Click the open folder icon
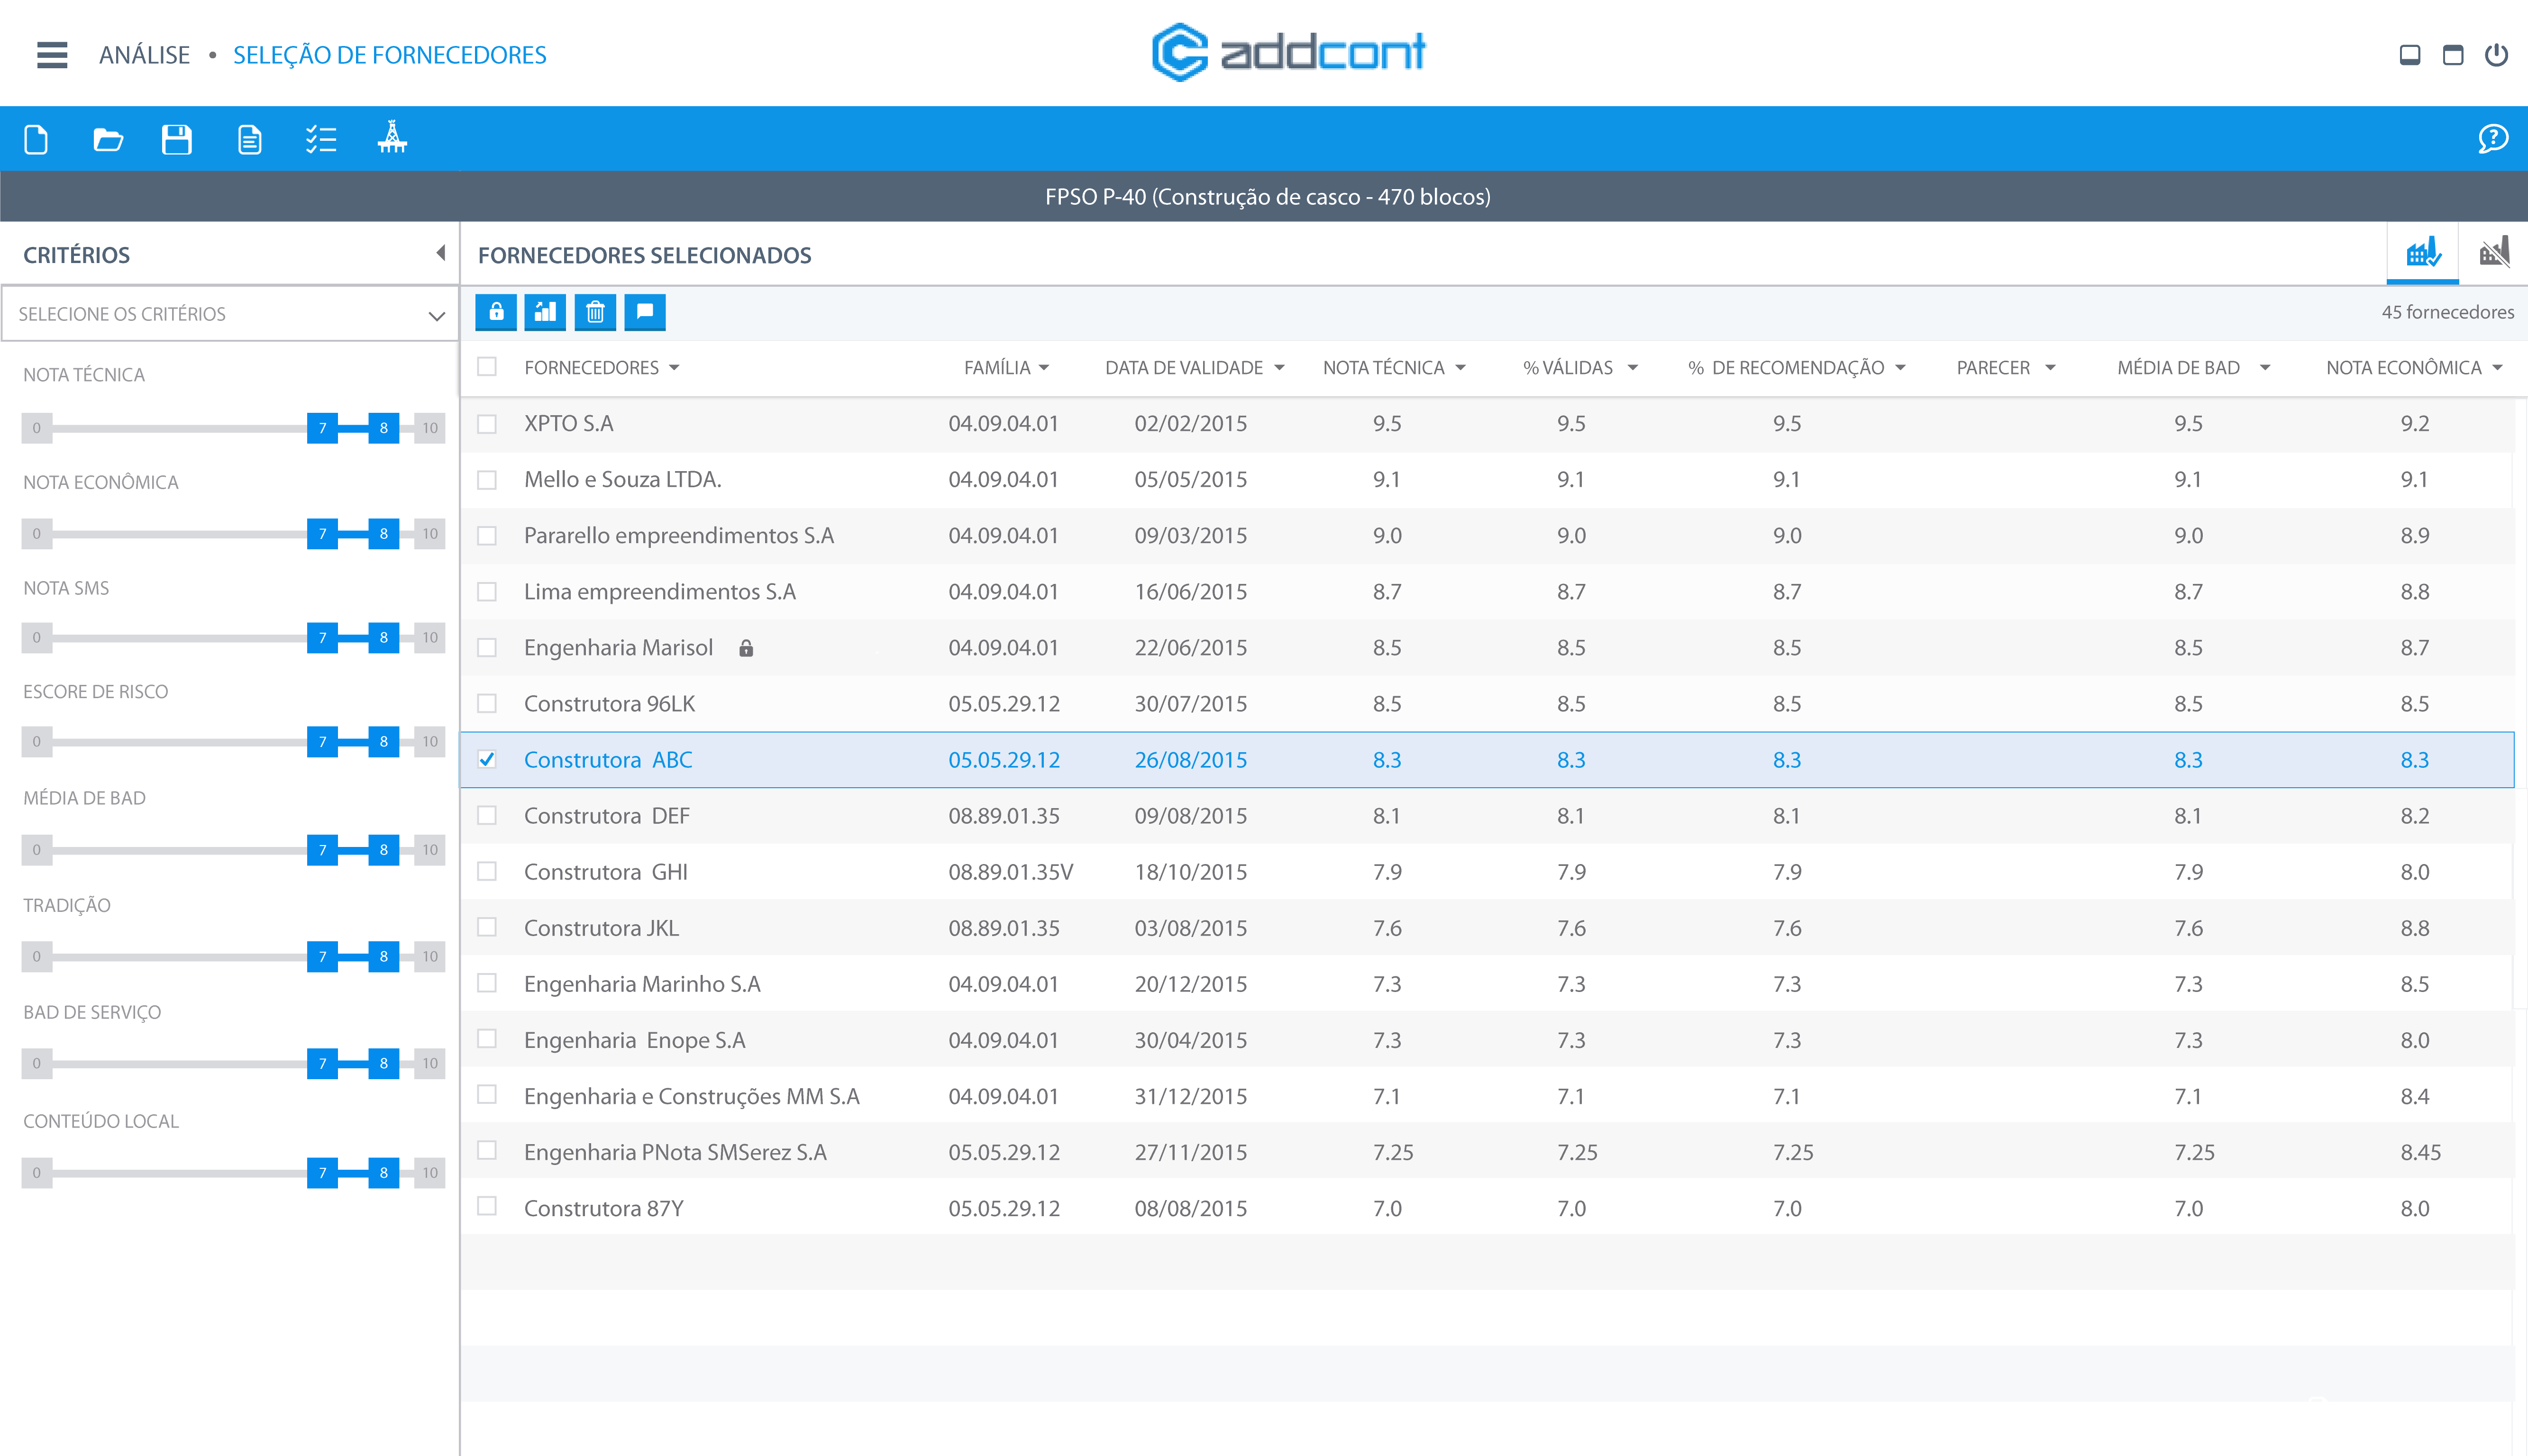 [x=107, y=139]
